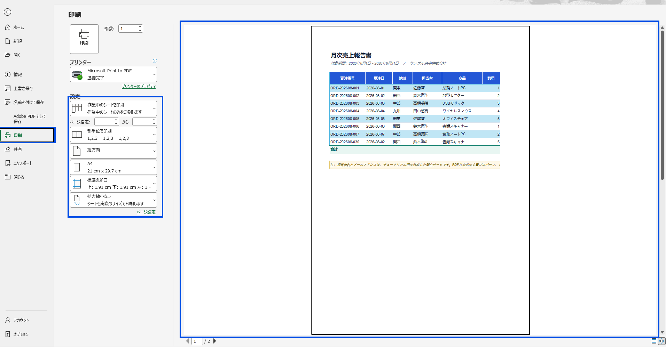Screen dimensions: 666x347
Task: Open エクスポート in the sidebar
Action: coord(27,163)
